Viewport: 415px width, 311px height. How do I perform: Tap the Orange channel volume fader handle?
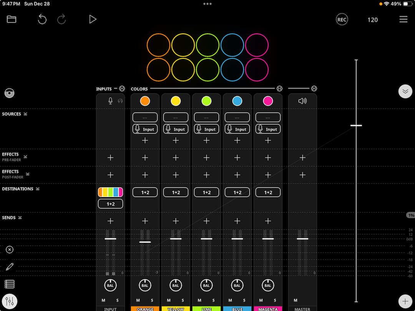click(145, 242)
